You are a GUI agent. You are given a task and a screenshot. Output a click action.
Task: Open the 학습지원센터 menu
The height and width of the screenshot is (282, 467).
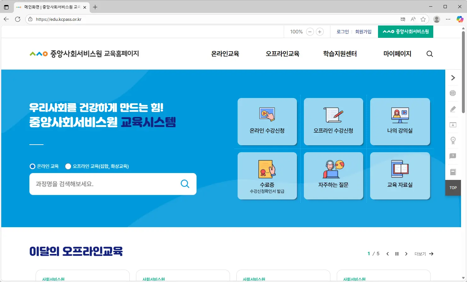[340, 54]
